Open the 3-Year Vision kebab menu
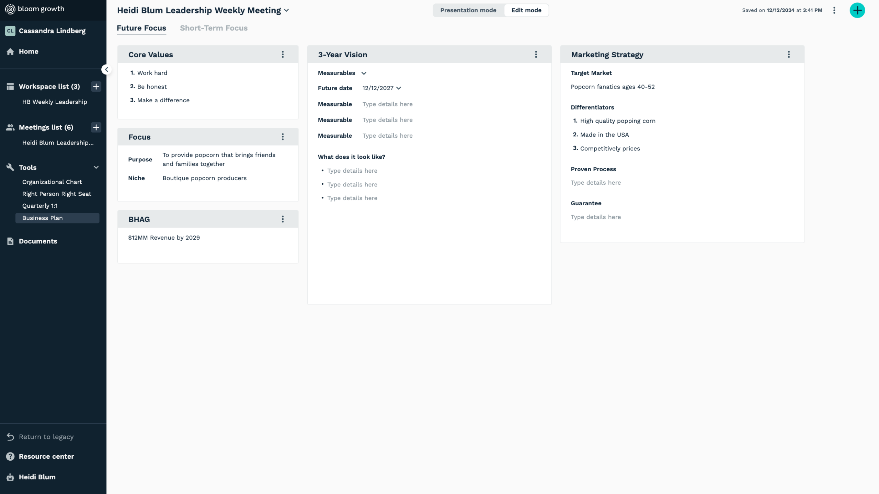This screenshot has width=879, height=494. tap(536, 54)
